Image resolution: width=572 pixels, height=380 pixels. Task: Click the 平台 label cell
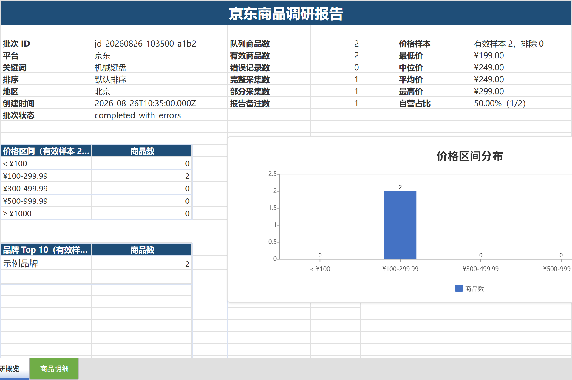pos(46,55)
